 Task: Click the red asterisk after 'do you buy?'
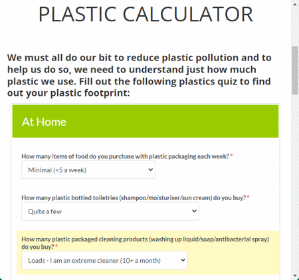click(56, 246)
